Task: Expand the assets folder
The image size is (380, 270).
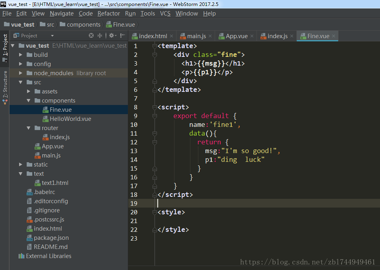Action: tap(29, 91)
